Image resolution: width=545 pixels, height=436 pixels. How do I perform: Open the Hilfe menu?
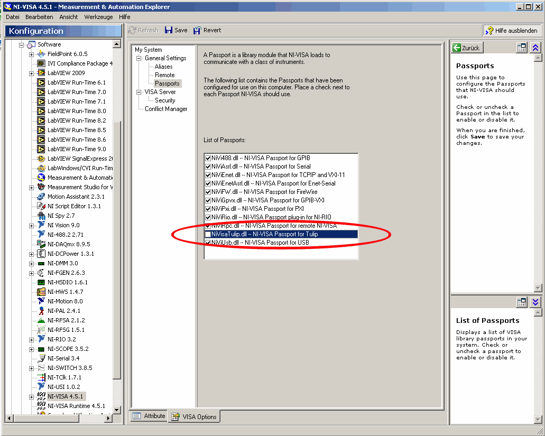[124, 17]
